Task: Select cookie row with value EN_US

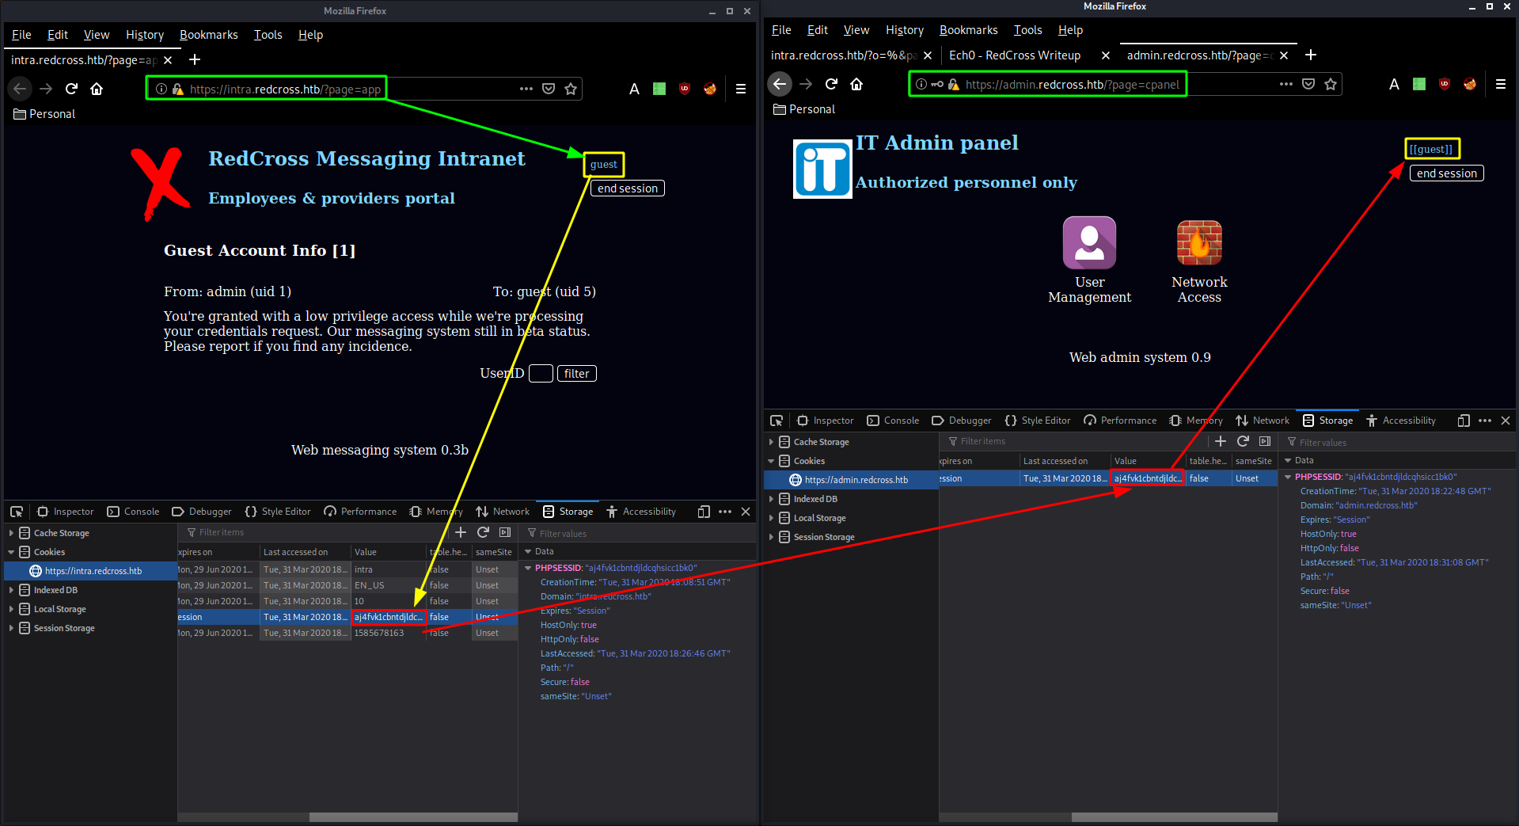Action: coord(347,585)
